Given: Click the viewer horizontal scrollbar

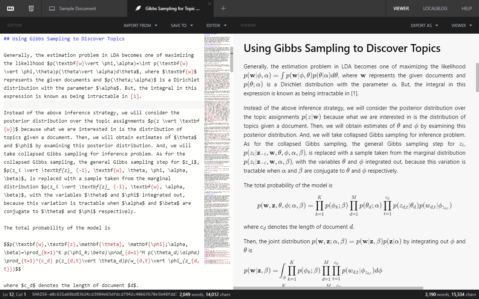Looking at the screenshot, I should (328, 288).
